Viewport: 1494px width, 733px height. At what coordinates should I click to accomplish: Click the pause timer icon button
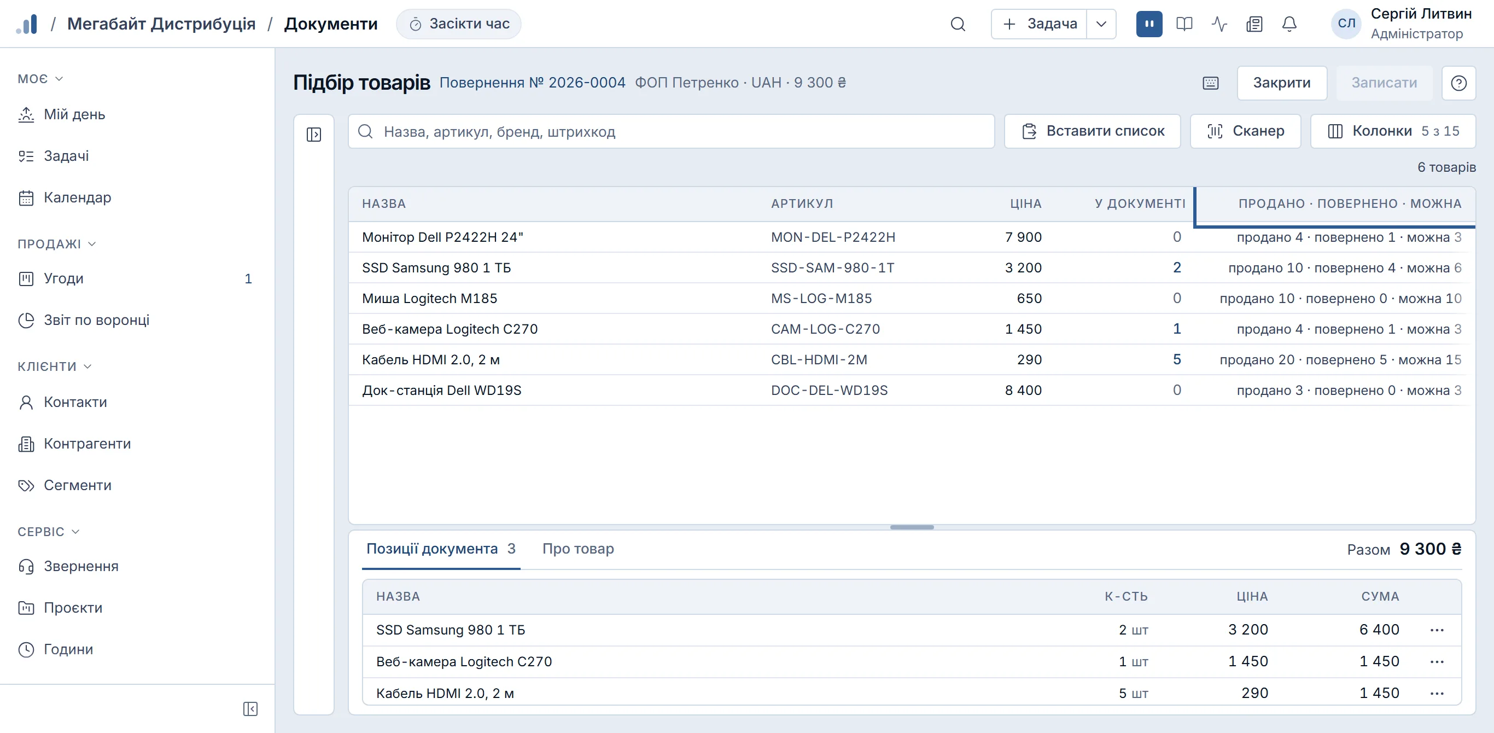[x=1149, y=24]
